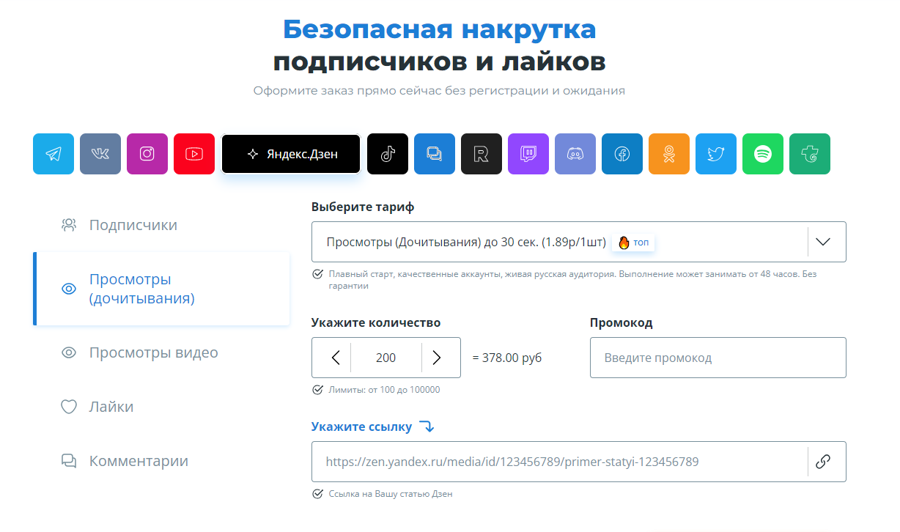Select the Twitch service icon
Viewport: 900px width, 532px height.
528,154
